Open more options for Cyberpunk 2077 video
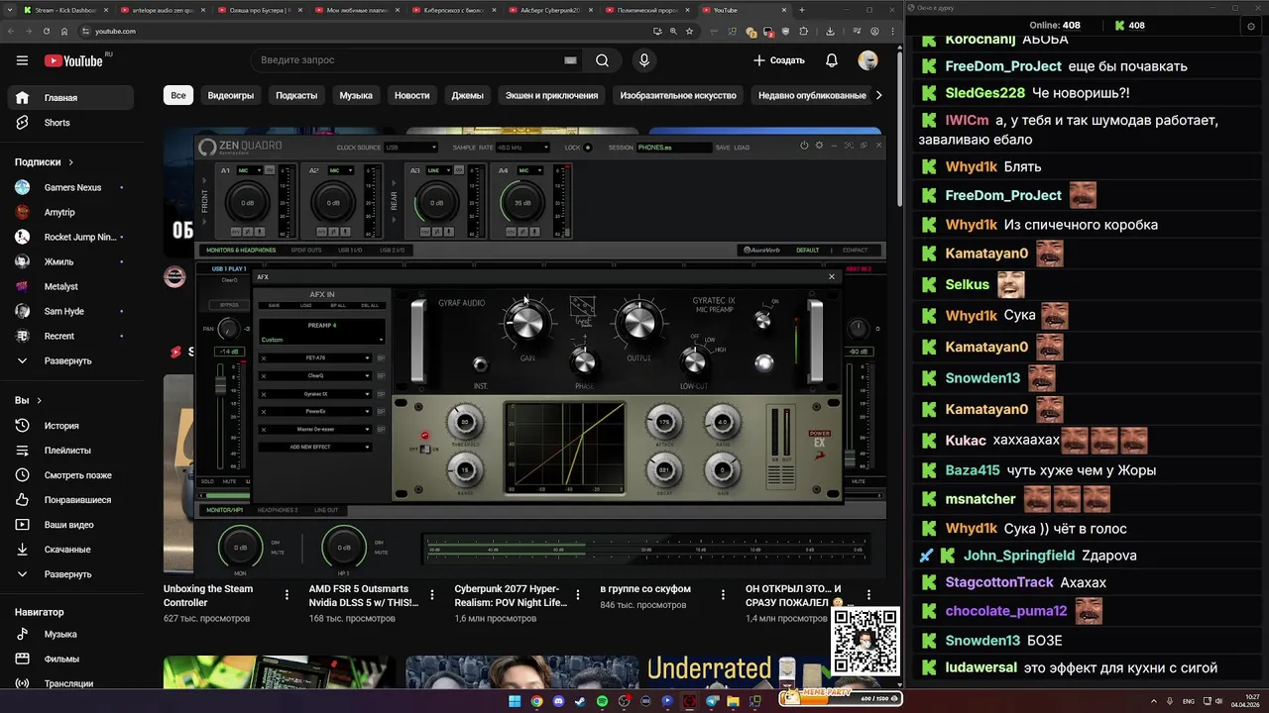 577,595
